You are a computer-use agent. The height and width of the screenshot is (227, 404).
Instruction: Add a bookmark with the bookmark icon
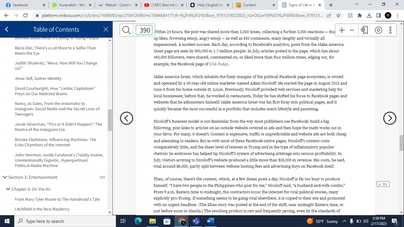click(364, 30)
